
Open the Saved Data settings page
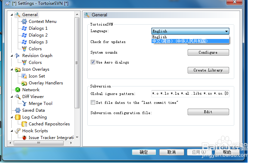coord(33,110)
